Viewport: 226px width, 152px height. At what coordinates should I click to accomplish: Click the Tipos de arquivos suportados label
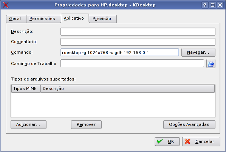pyautogui.click(x=43, y=79)
